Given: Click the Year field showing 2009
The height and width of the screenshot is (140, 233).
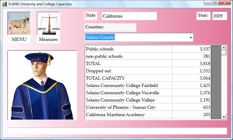Looking at the screenshot, I should click(219, 16).
